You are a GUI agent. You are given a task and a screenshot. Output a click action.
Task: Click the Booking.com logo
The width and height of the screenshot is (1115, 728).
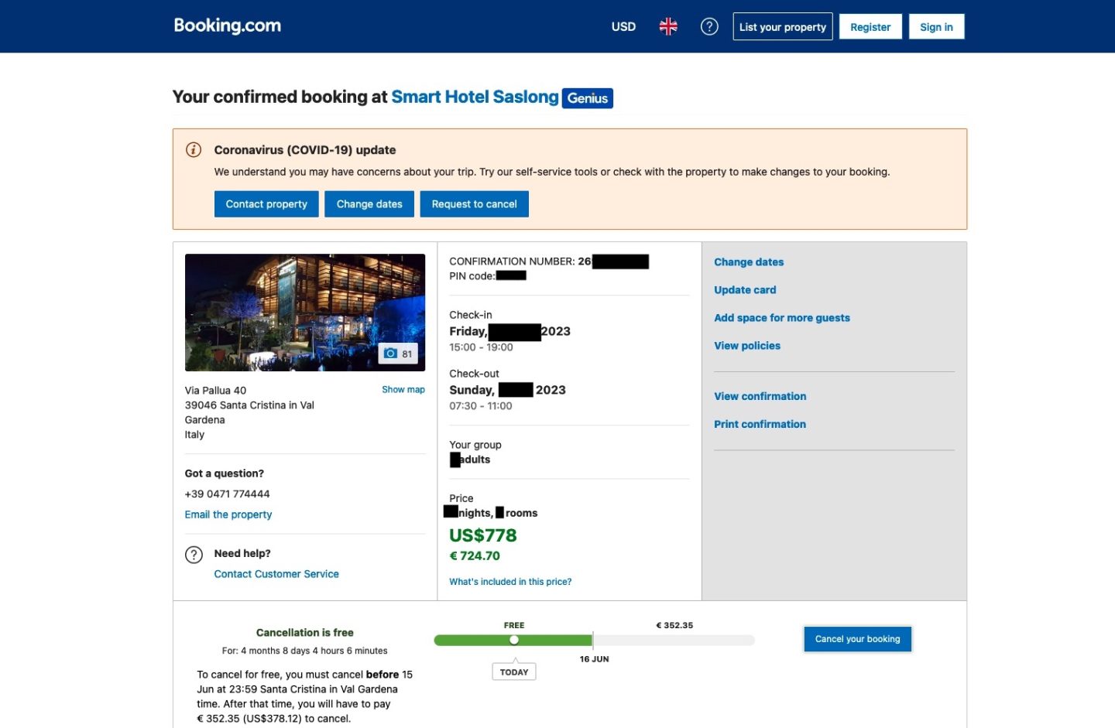pyautogui.click(x=227, y=26)
